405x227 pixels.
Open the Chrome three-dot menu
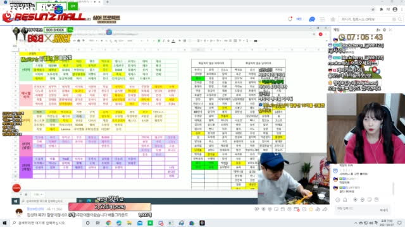coord(402,9)
